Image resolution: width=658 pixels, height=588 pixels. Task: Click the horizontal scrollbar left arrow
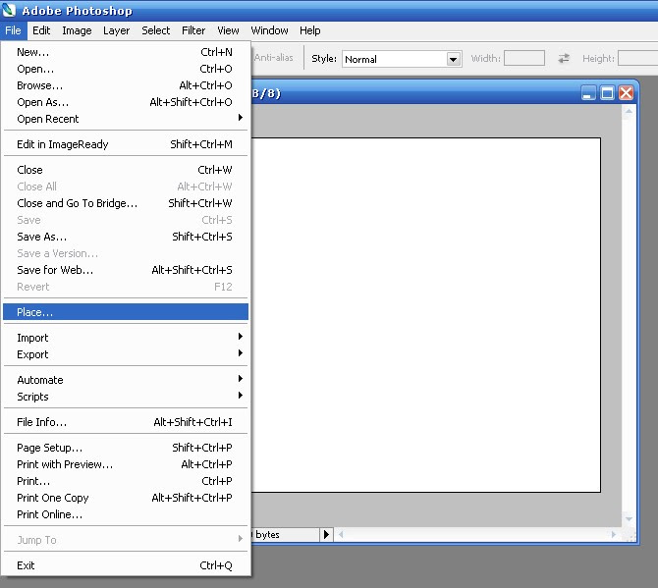coord(341,535)
